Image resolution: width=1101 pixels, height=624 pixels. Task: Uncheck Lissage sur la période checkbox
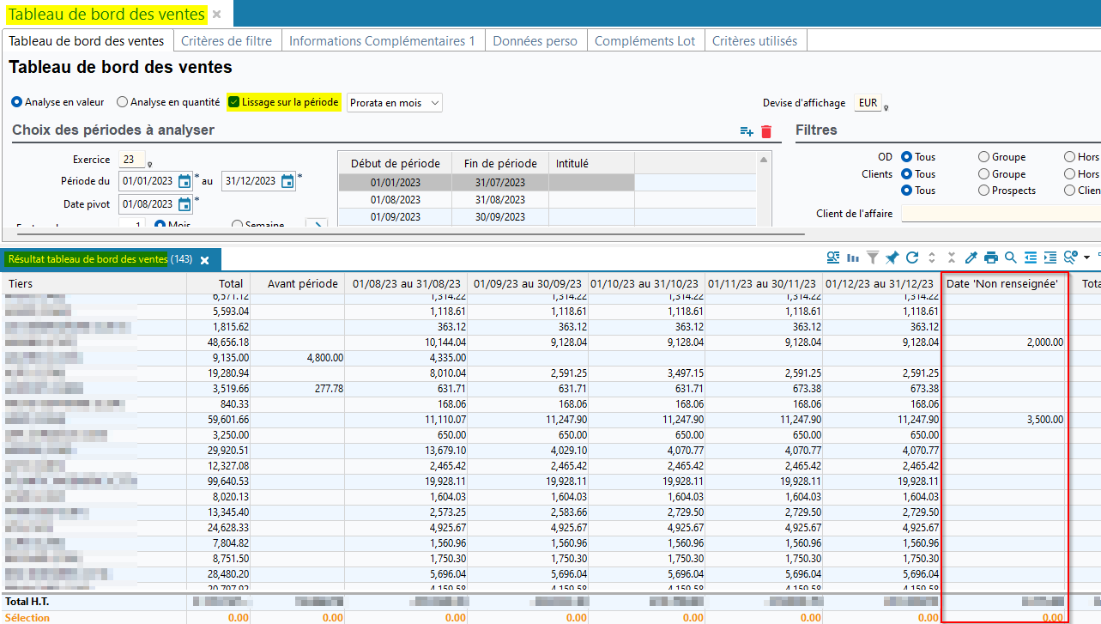(233, 102)
